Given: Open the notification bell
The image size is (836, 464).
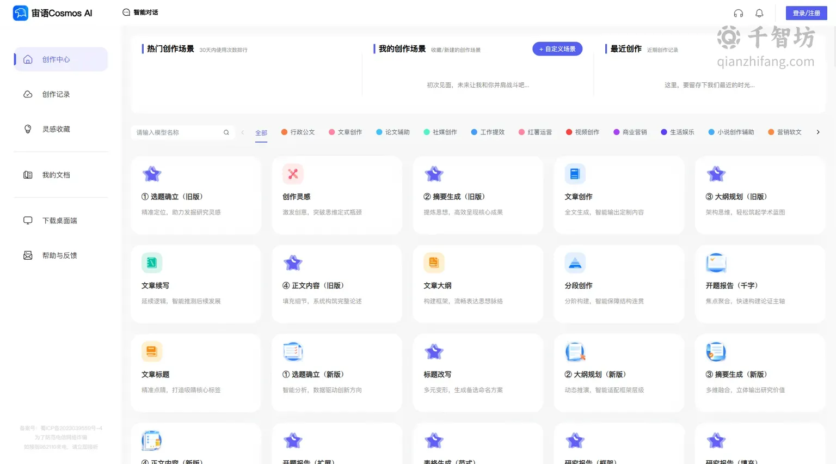Looking at the screenshot, I should coord(759,13).
